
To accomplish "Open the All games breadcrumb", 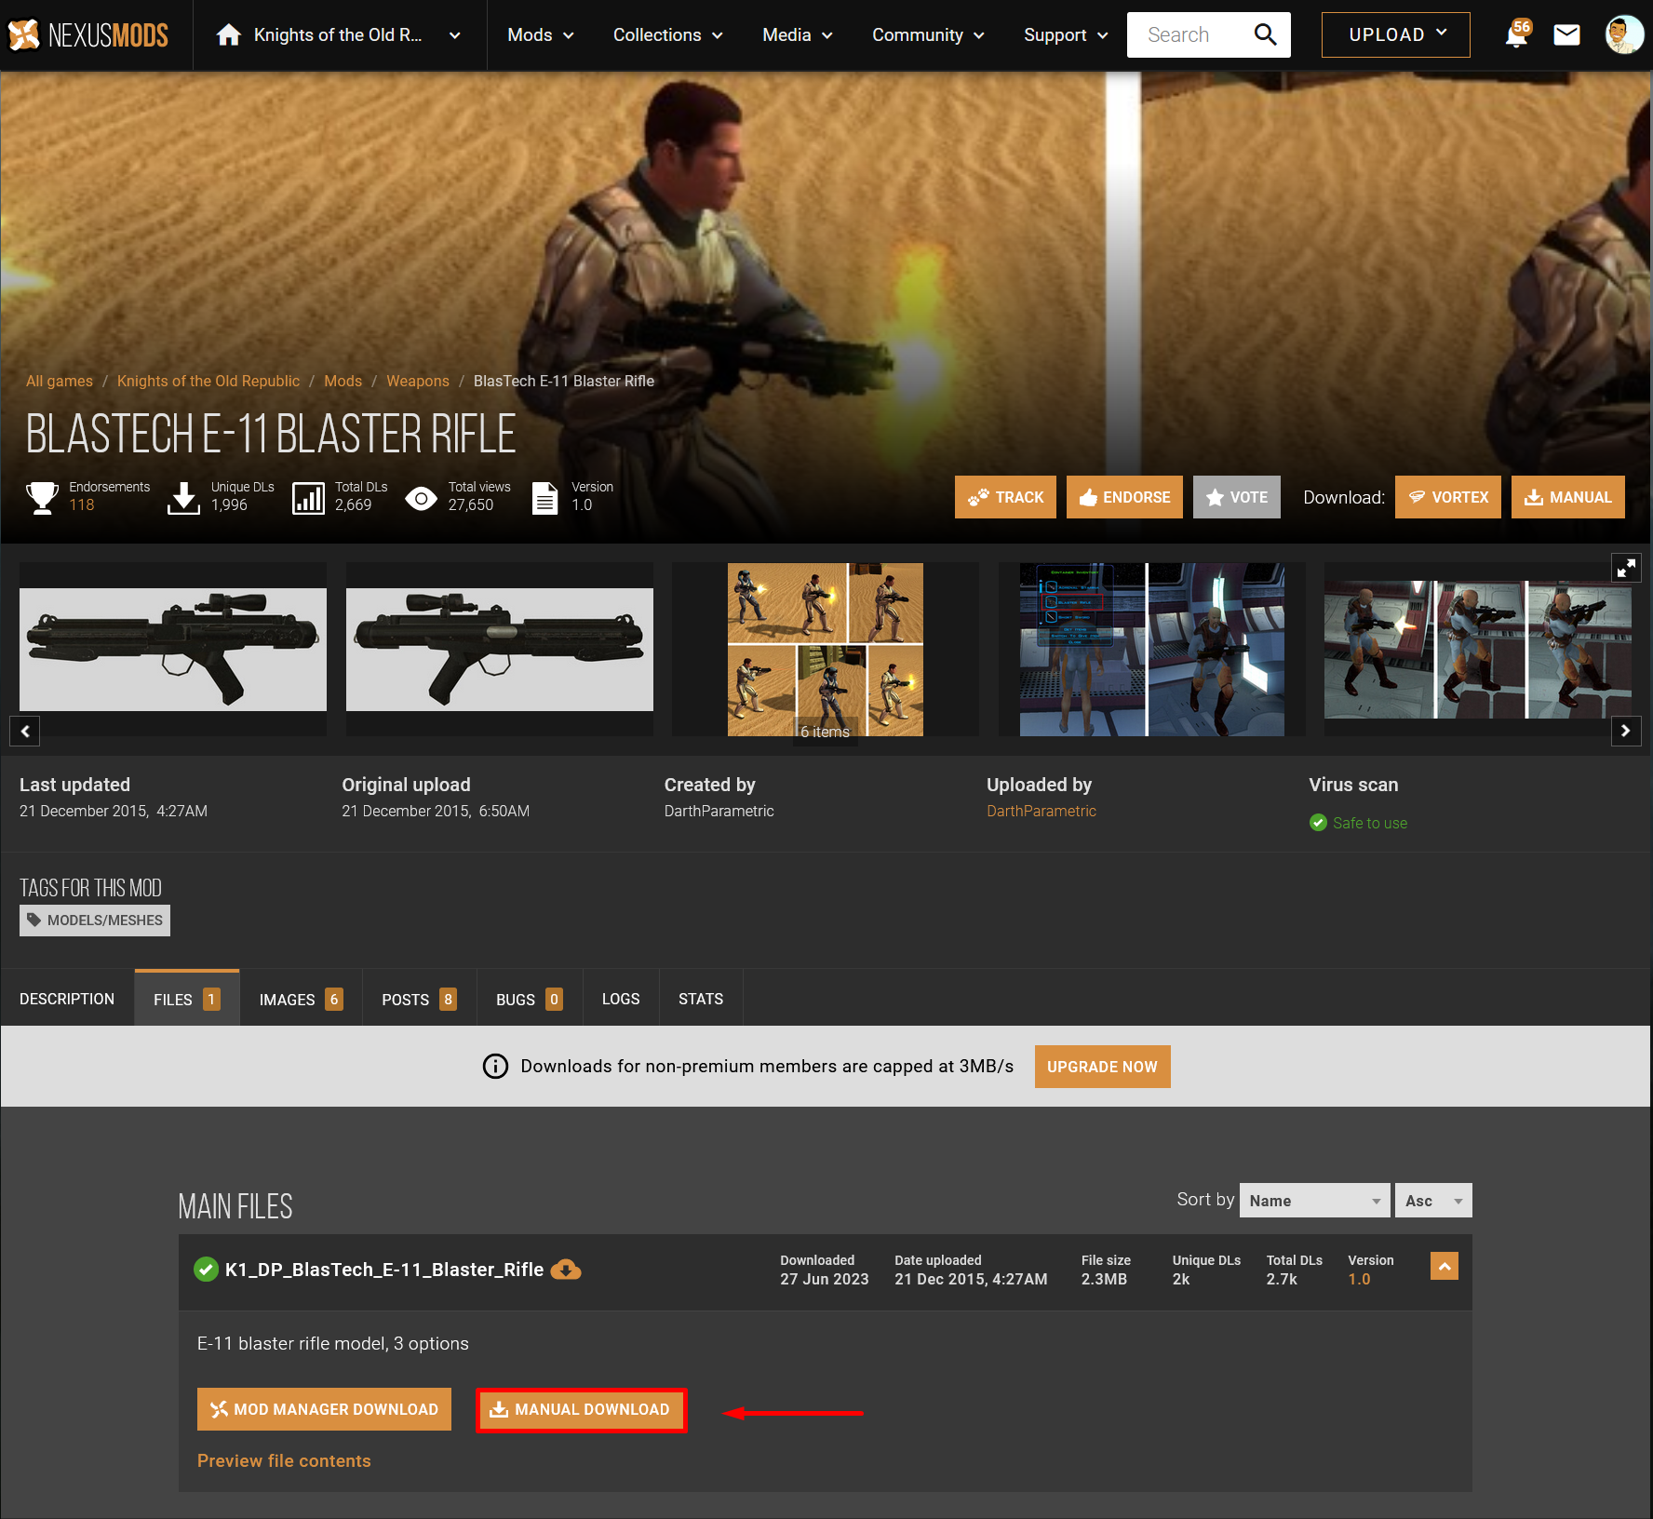I will [x=60, y=381].
